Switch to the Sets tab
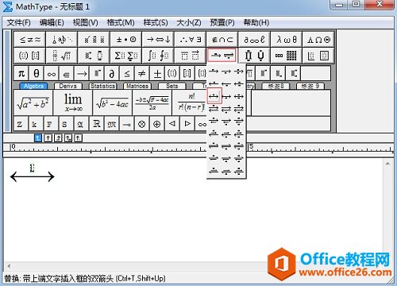The width and height of the screenshot is (397, 286). click(172, 86)
